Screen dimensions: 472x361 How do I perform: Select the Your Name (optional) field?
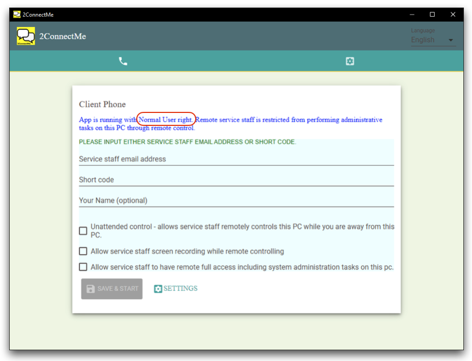point(236,200)
